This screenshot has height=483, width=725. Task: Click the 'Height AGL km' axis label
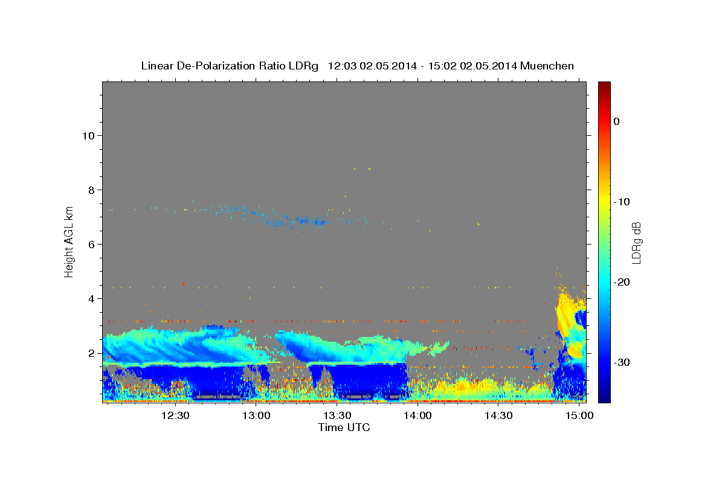click(x=69, y=241)
